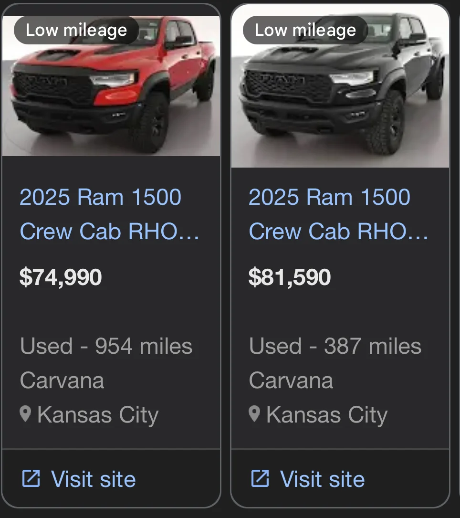This screenshot has height=518, width=460.
Task: Click Used - 387 miles text
Action: click(x=335, y=346)
